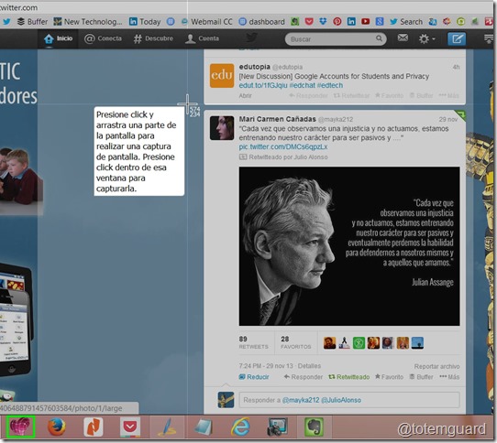Open the Julian Assange quote image

point(349,246)
